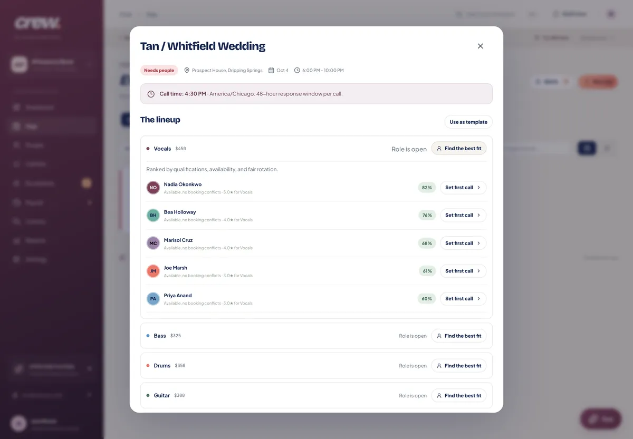The height and width of the screenshot is (439, 633).
Task: Click the location pin icon beside Prospect House
Action: pyautogui.click(x=187, y=70)
